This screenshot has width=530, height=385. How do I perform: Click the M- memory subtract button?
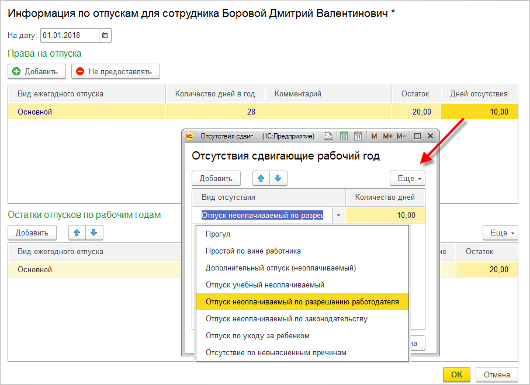(401, 136)
